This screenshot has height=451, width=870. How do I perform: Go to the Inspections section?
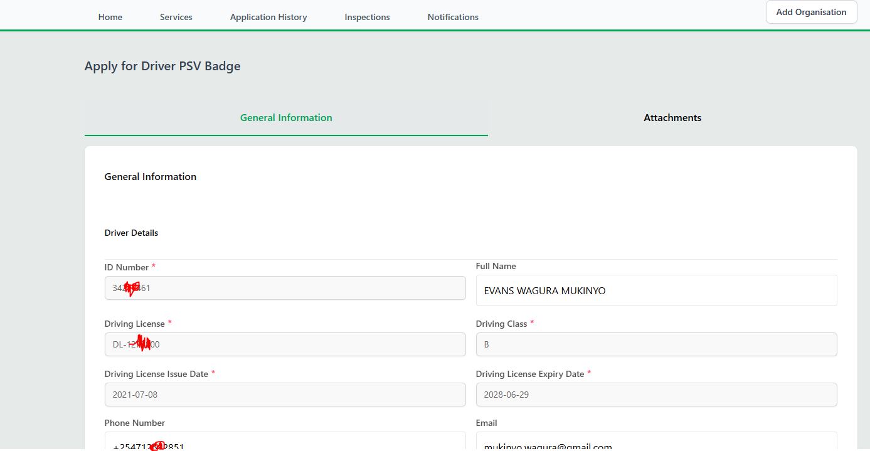click(x=367, y=17)
